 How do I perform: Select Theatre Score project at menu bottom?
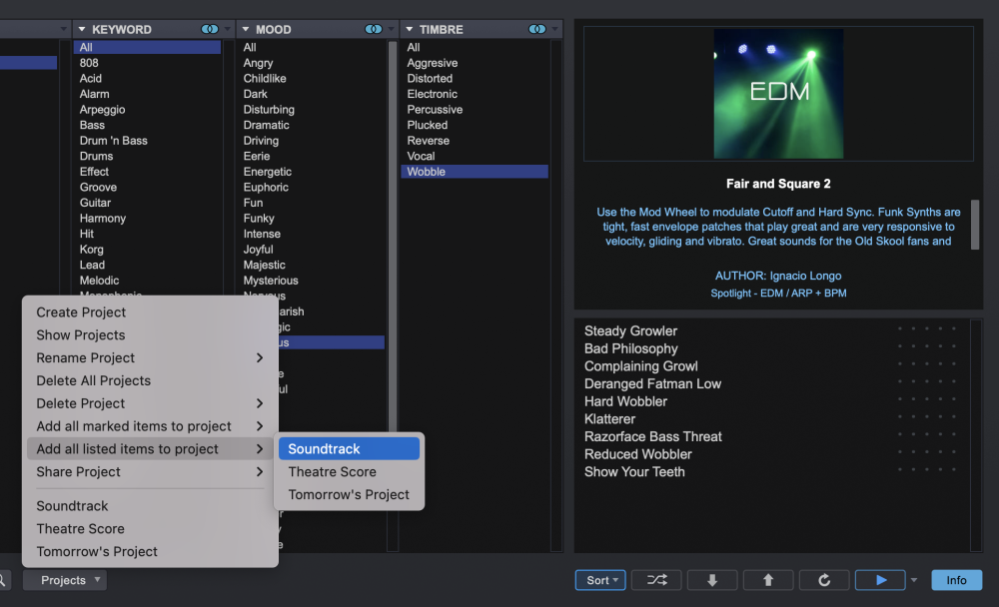pos(151,529)
